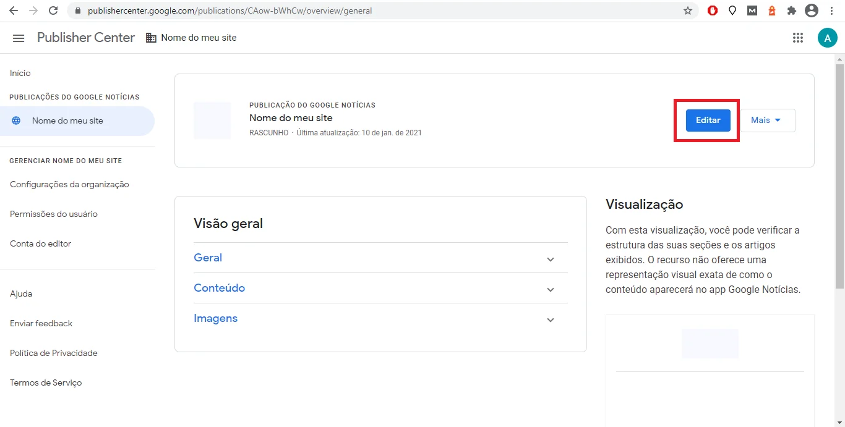Open Ajuda in sidebar
Viewport: 845px width, 427px height.
(21, 294)
